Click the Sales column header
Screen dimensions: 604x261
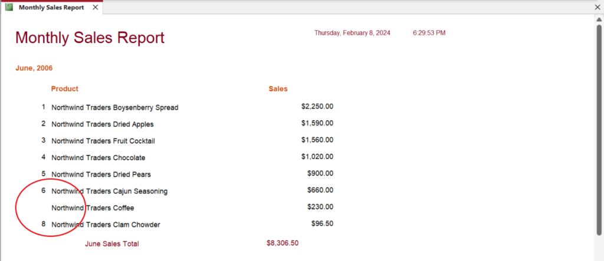(x=278, y=89)
